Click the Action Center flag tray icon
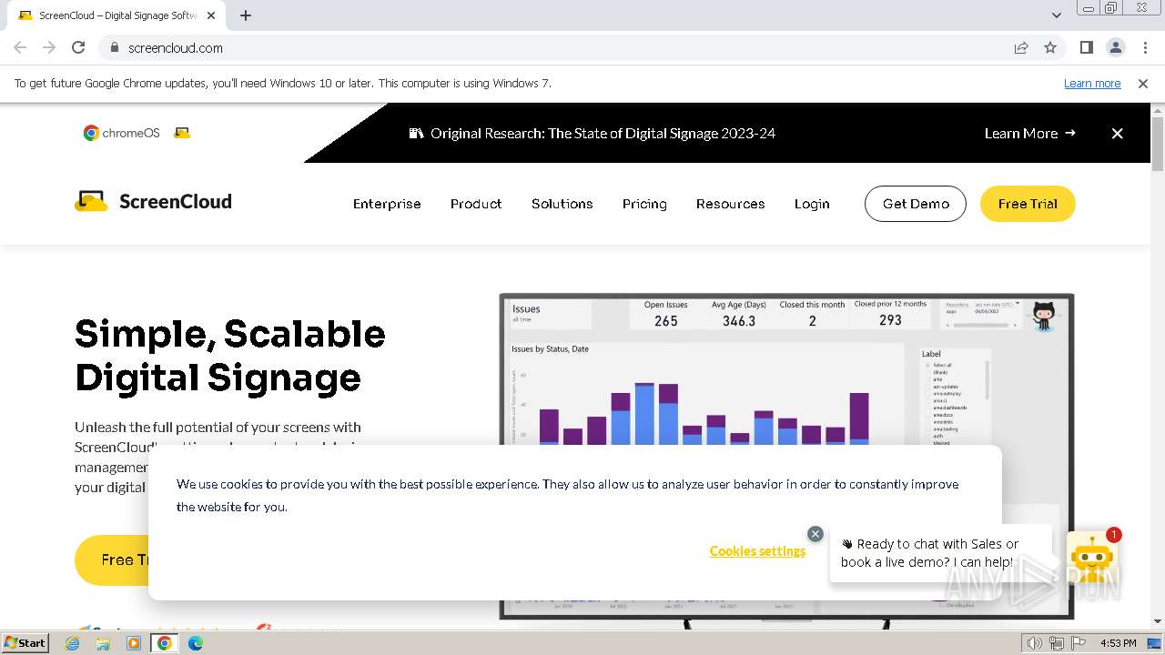The image size is (1165, 655). pos(1079,643)
